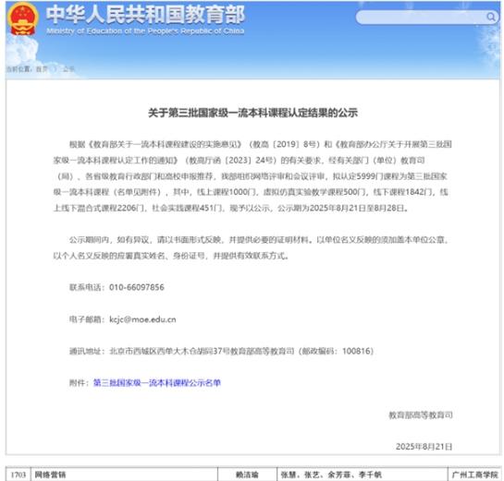Open attachment 第三批国家级一流本科课程公示名单

coord(157,382)
